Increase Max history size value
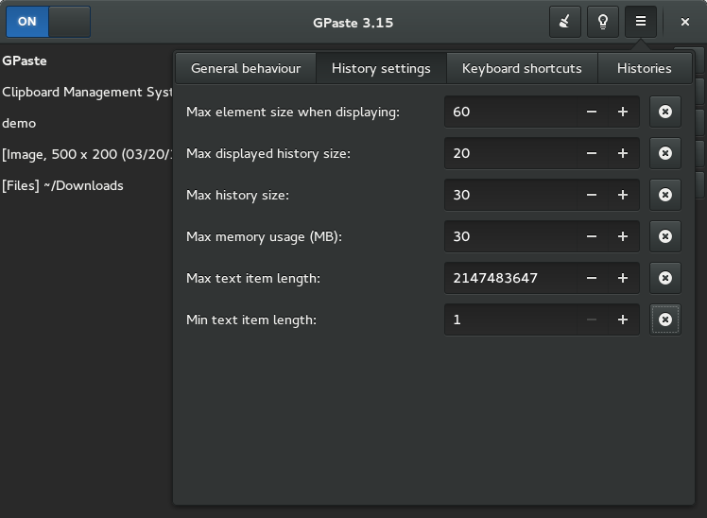The width and height of the screenshot is (707, 518). pyautogui.click(x=623, y=195)
